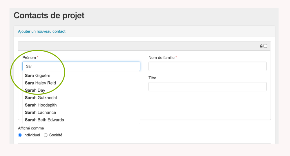Select the Individuel radio option
The width and height of the screenshot is (290, 156).
[20, 135]
